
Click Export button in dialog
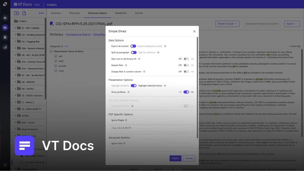(175, 158)
